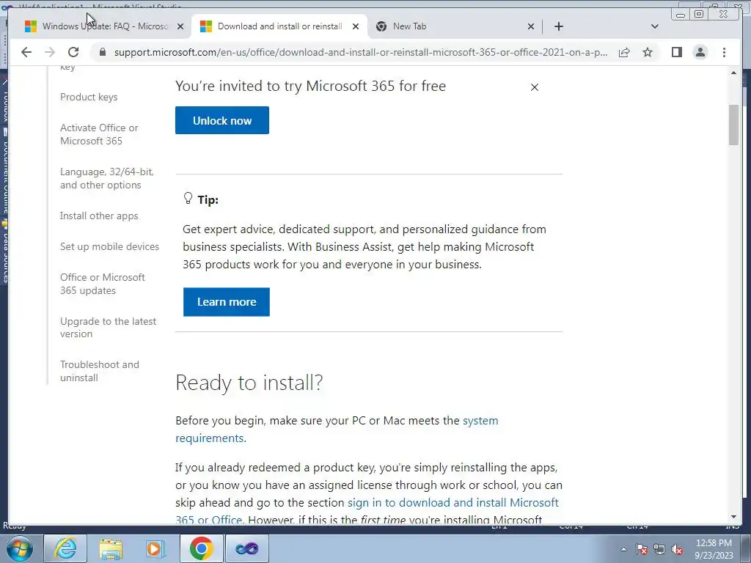Show hidden tray icons arrow
751x563 pixels.
pos(623,550)
